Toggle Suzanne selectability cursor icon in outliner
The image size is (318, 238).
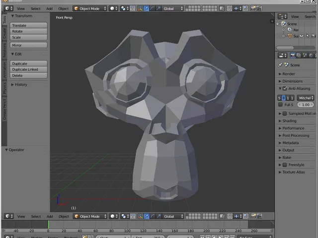pyautogui.click(x=308, y=36)
